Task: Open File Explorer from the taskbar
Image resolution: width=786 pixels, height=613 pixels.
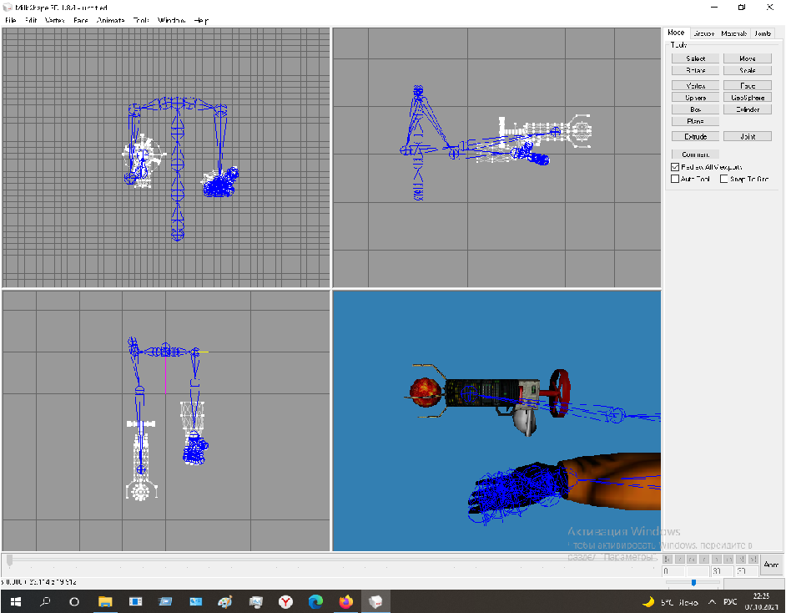Action: point(105,601)
